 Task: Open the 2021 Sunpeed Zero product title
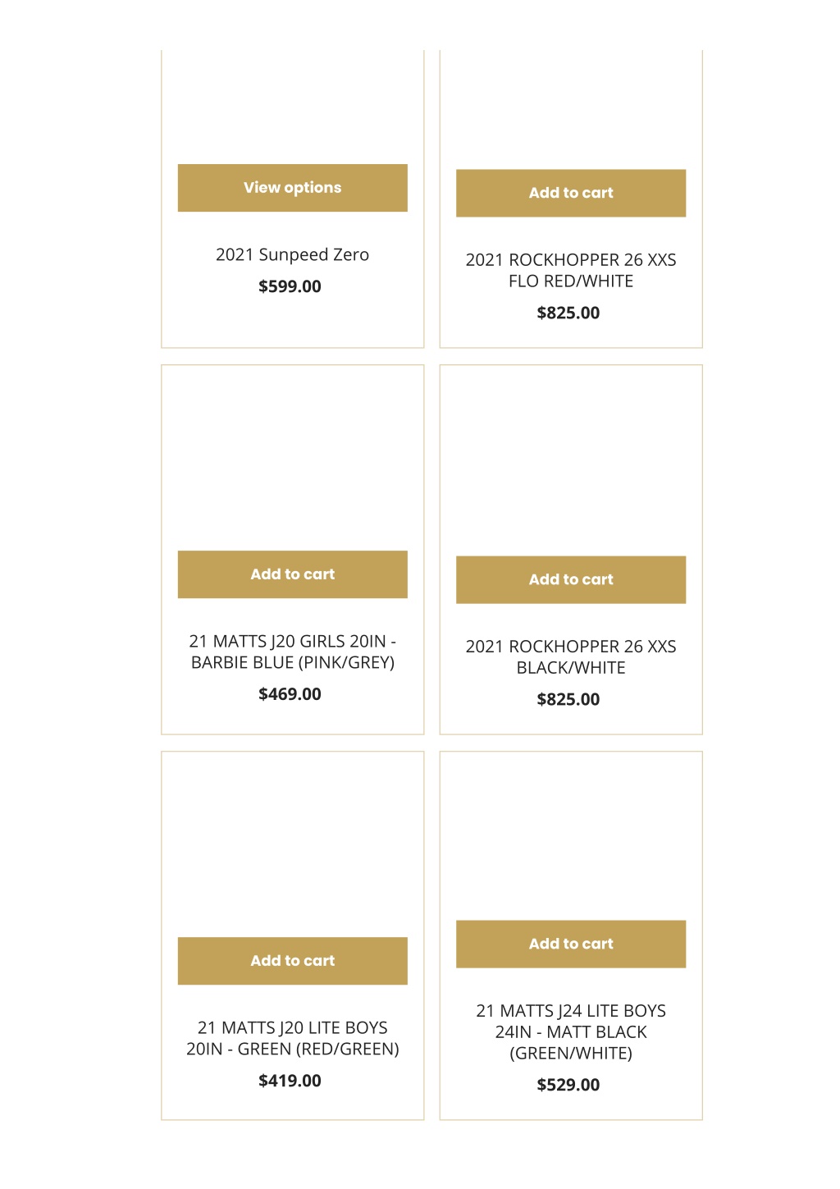pos(292,255)
